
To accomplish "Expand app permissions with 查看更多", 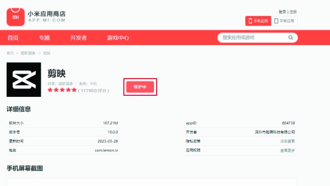I will 287,151.
